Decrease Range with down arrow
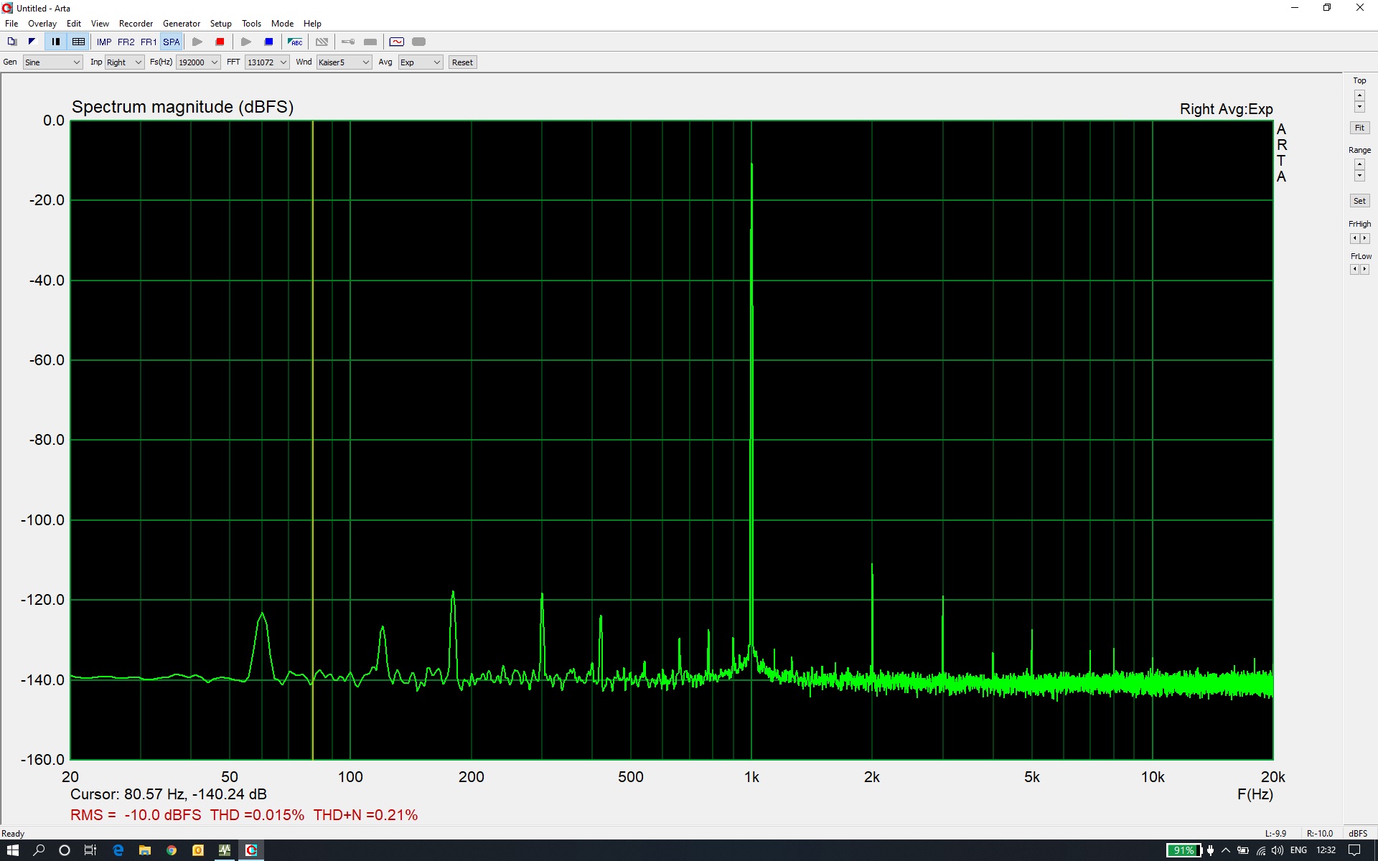This screenshot has height=861, width=1378. coord(1359,176)
